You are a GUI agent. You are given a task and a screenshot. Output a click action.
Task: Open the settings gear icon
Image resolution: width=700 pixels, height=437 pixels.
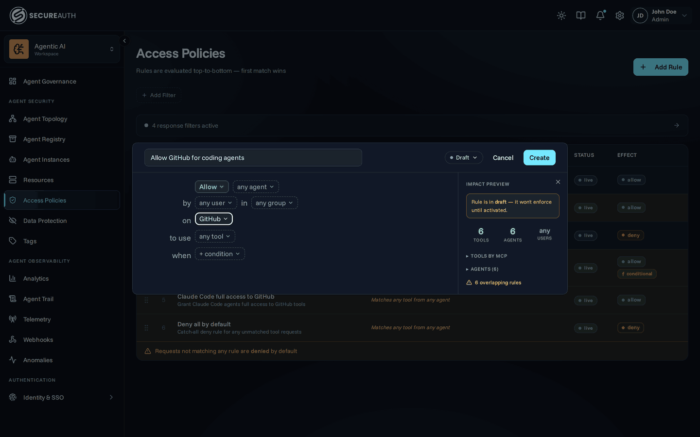tap(620, 16)
